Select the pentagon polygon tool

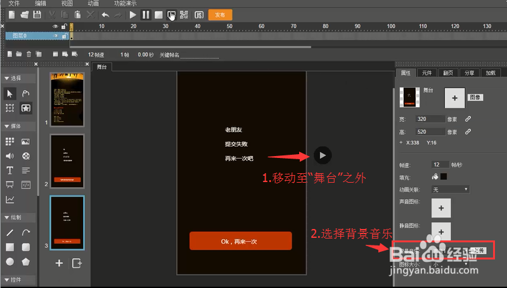pos(26,261)
